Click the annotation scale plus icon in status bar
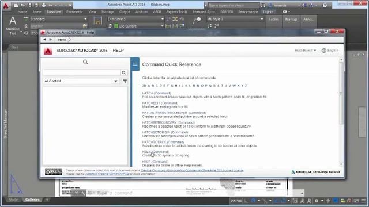369x207 pixels. [328, 201]
